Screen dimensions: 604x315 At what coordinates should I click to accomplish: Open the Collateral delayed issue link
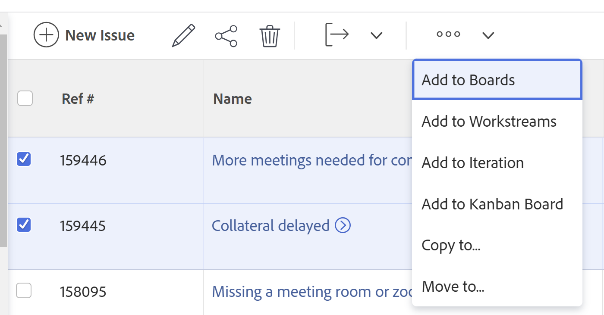tap(271, 225)
